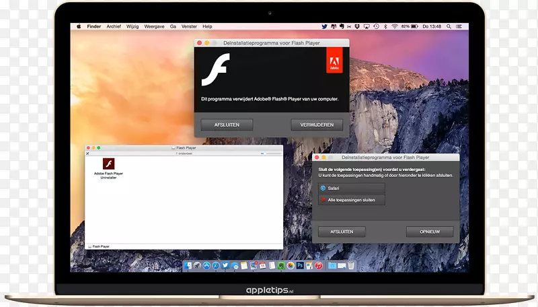Click the Dropbox menu bar icon
This screenshot has width=538, height=307.
pyautogui.click(x=357, y=26)
